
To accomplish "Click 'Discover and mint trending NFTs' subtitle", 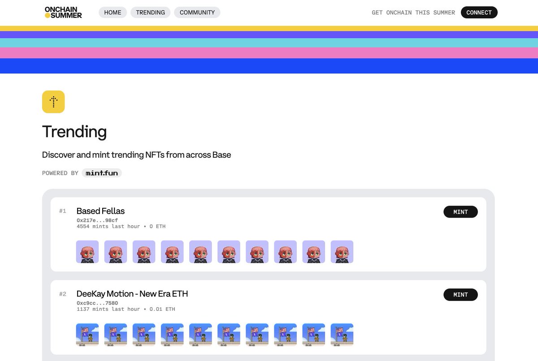I will (x=137, y=155).
